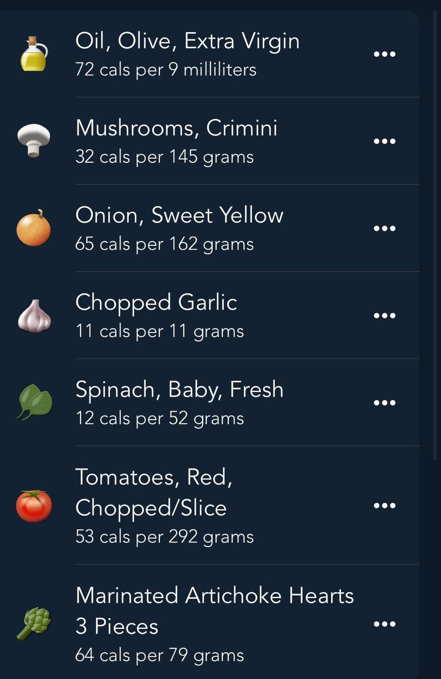Tap the garlic bulb icon
This screenshot has width=441, height=679.
coord(34,315)
